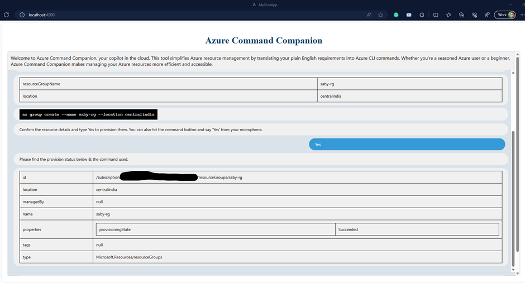Open Read aloud from the address bar
Screen dimensions: 525x283
click(x=369, y=15)
